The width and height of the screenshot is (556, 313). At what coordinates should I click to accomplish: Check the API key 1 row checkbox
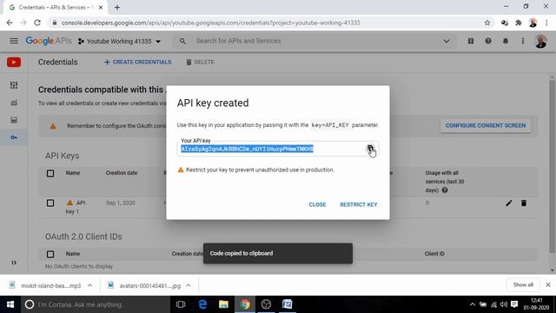tap(50, 203)
